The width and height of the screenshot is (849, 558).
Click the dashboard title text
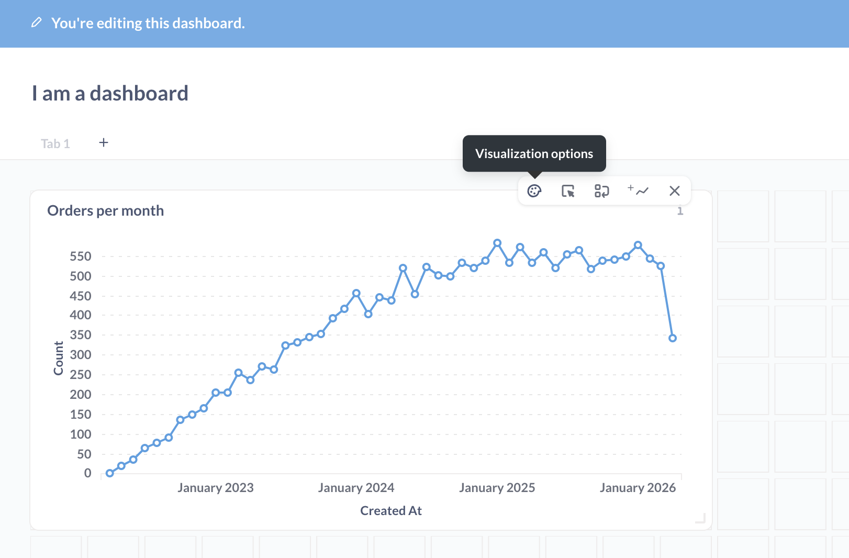pos(110,94)
